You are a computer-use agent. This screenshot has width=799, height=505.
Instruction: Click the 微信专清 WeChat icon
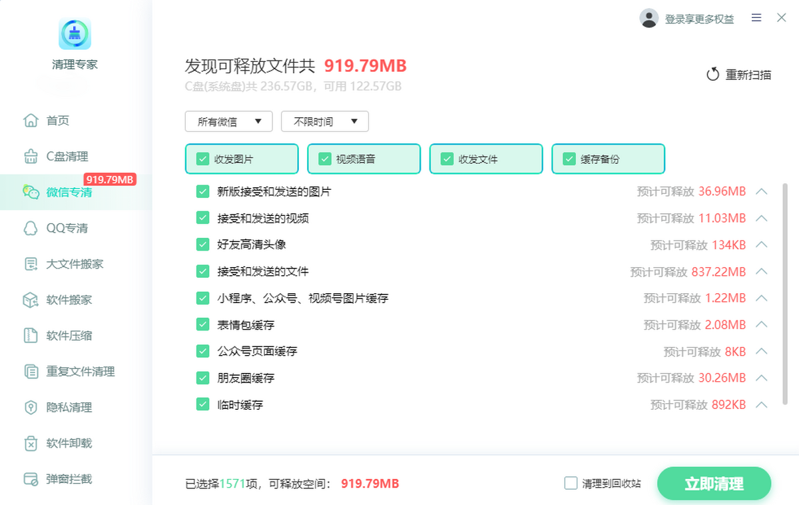tap(31, 193)
